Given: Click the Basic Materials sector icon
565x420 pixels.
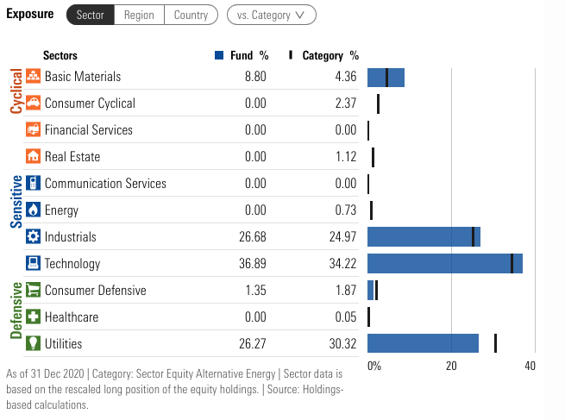Looking at the screenshot, I should [x=34, y=77].
